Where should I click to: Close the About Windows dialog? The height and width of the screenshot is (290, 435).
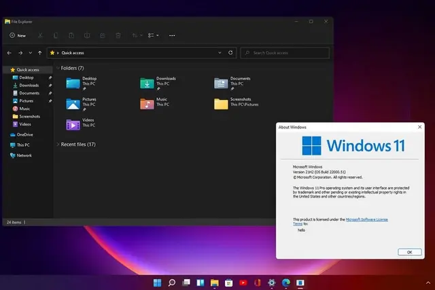tap(419, 127)
